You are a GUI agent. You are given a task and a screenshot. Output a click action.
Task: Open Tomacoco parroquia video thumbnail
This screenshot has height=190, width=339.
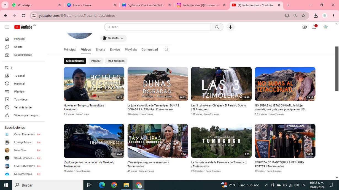tap(221, 141)
